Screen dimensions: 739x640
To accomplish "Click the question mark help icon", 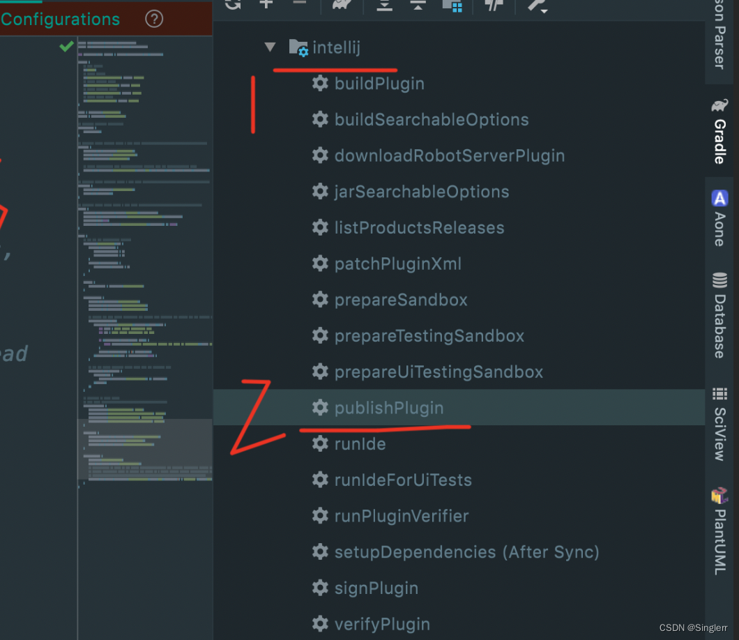I will [154, 19].
